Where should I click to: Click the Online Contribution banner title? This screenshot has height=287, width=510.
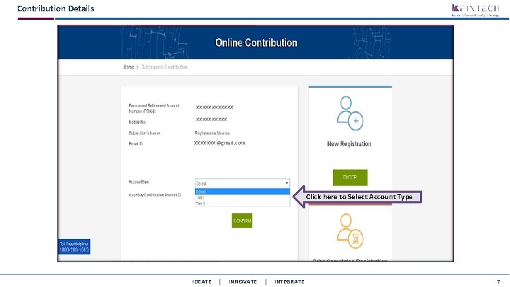pos(256,43)
